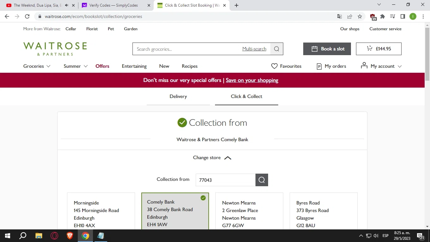Click the page vertical scrollbar thumb

pyautogui.click(x=427, y=54)
